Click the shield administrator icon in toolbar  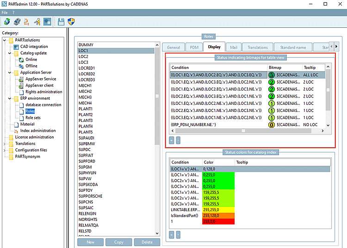tap(71, 22)
